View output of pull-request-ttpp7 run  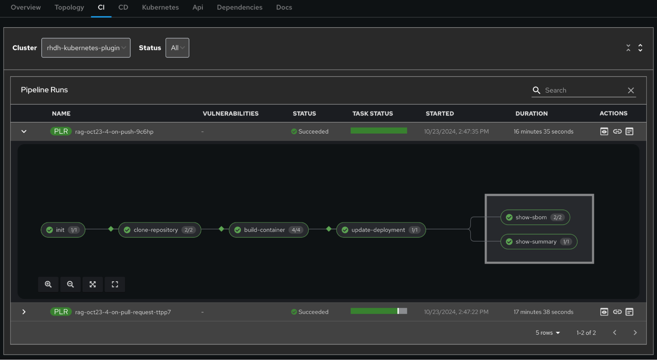[604, 312]
